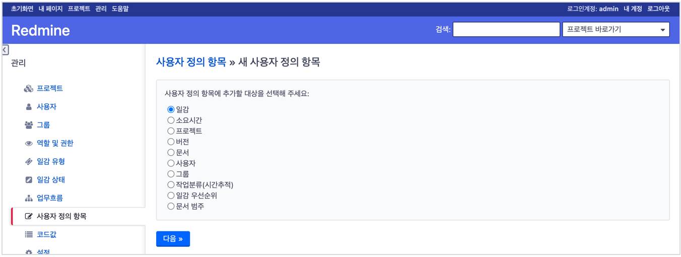Click the ticket icon beside 일감 유형
This screenshot has width=681, height=257.
click(29, 162)
